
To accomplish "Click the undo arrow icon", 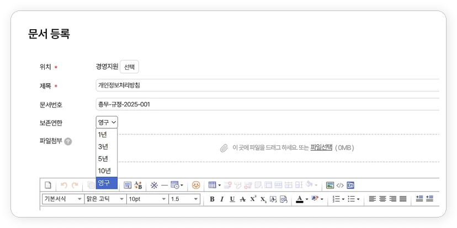I will point(64,185).
